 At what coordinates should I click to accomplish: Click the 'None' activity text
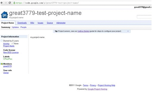pyautogui.click(x=16, y=44)
